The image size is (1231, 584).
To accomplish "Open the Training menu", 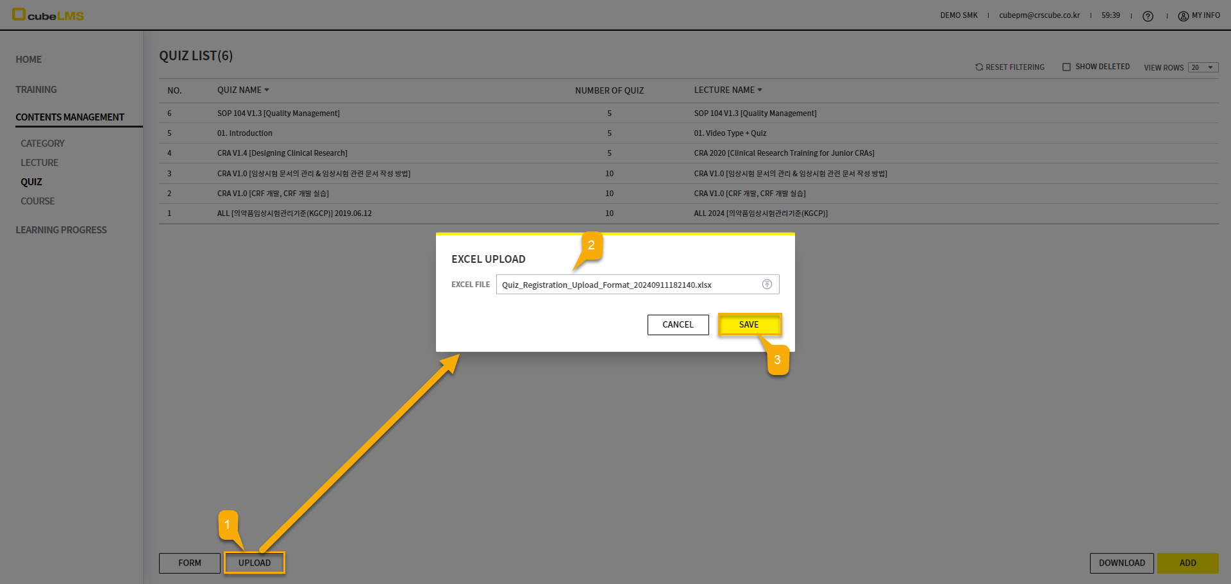I will 37,90.
